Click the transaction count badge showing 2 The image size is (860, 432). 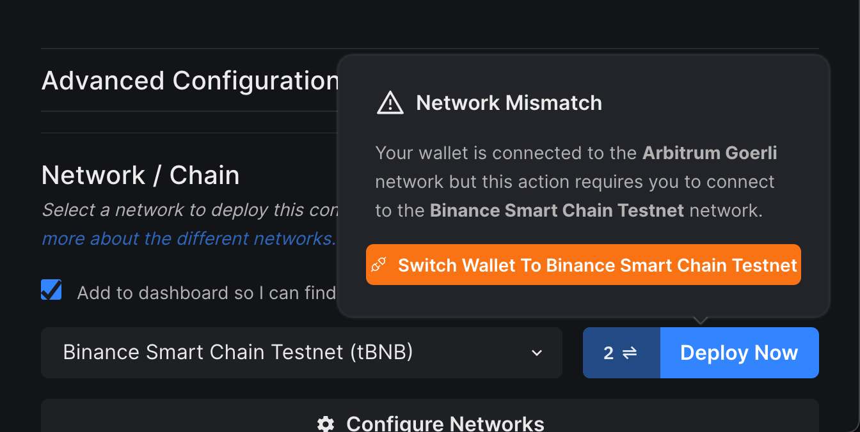click(x=621, y=352)
